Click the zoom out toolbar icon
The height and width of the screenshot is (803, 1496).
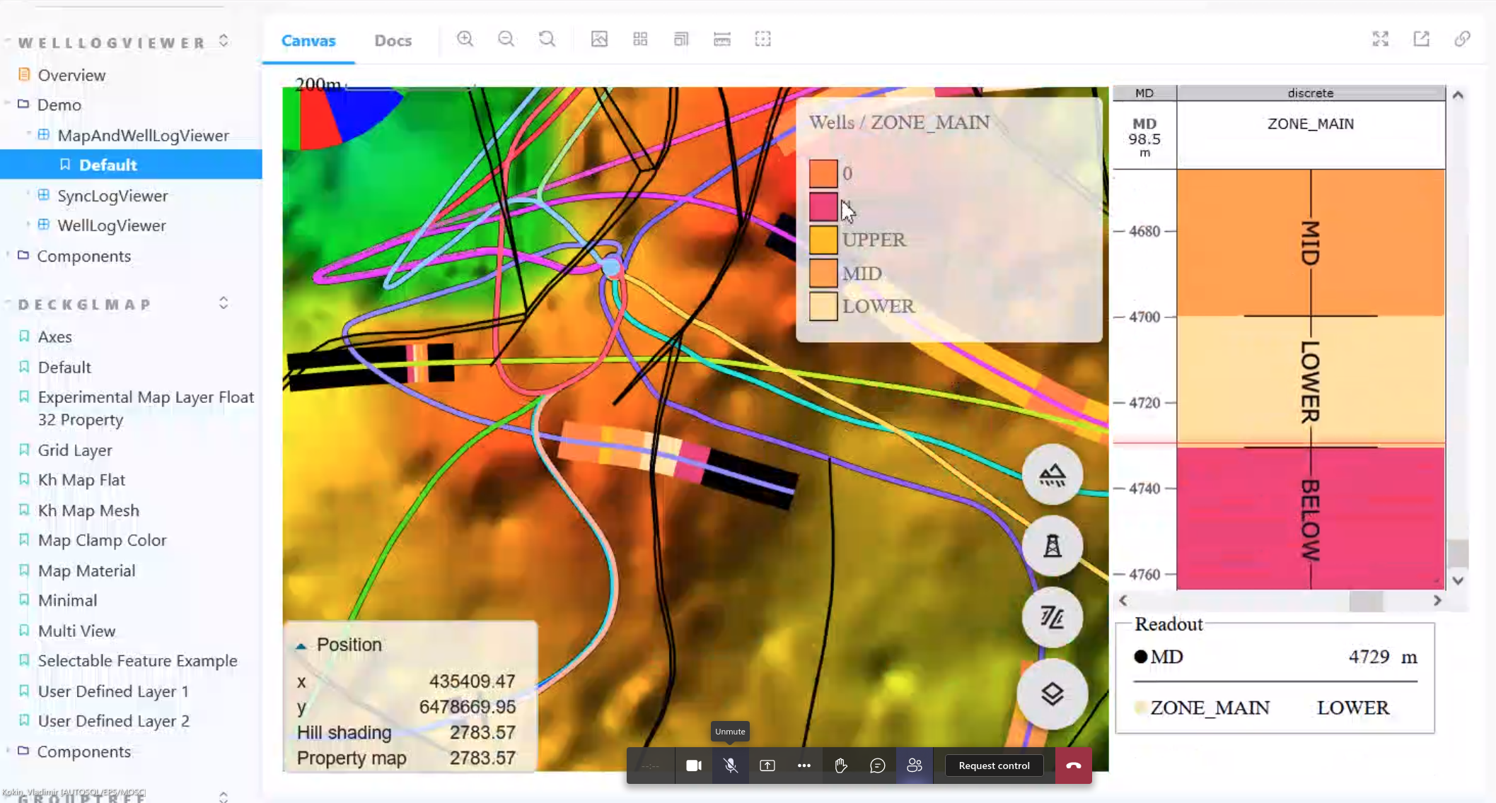506,40
